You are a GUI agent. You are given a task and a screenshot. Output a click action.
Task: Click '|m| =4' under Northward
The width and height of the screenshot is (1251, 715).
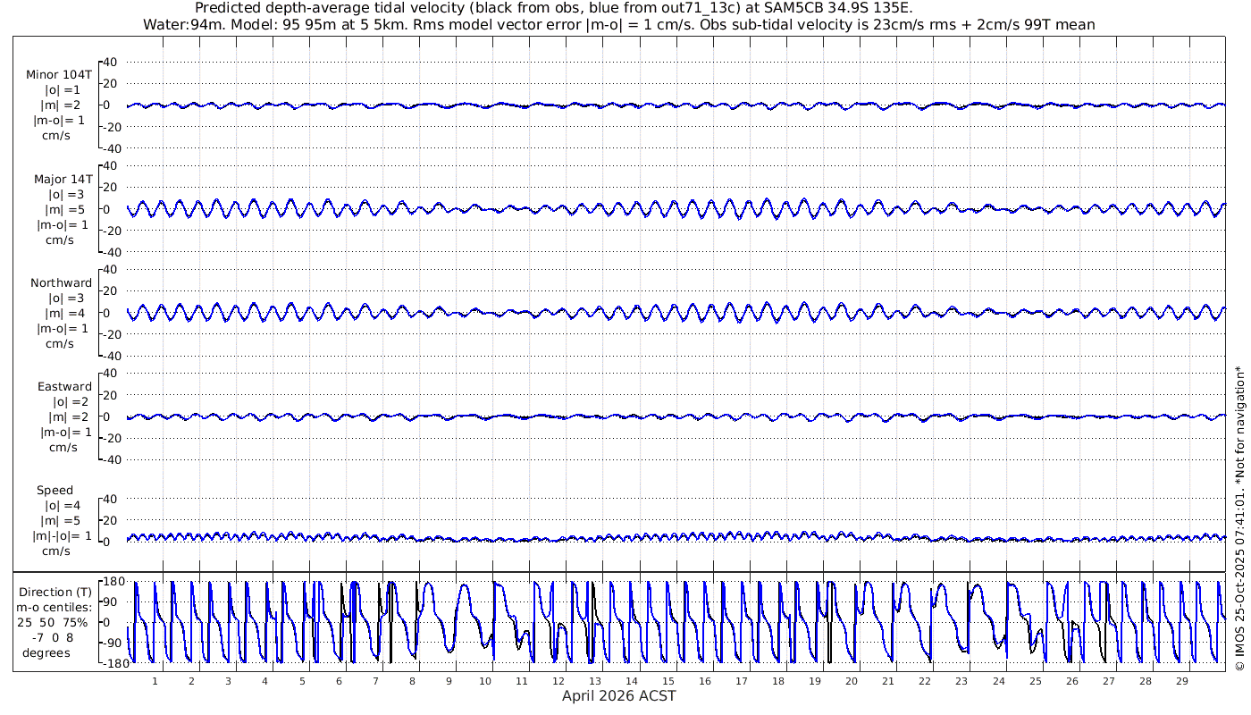point(66,314)
